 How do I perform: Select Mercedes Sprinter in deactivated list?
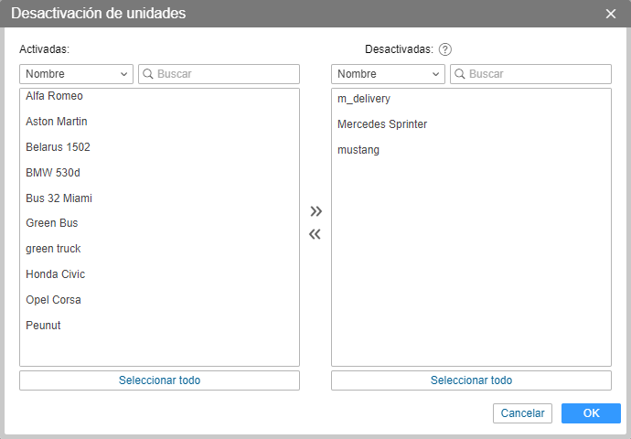pos(382,124)
